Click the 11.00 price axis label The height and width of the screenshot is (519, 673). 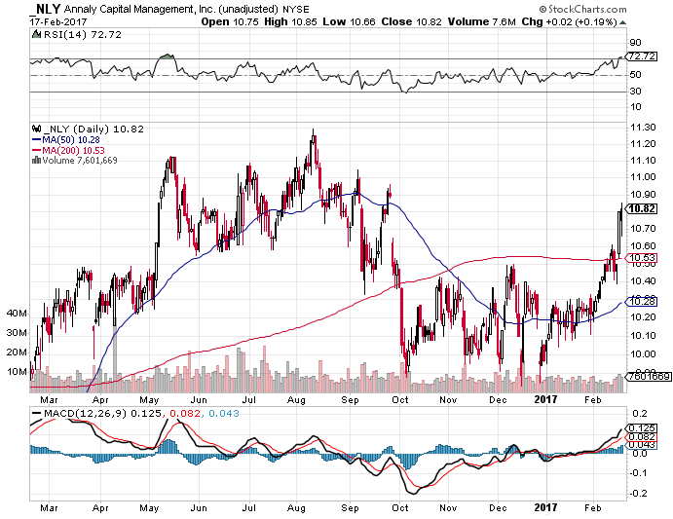643,177
